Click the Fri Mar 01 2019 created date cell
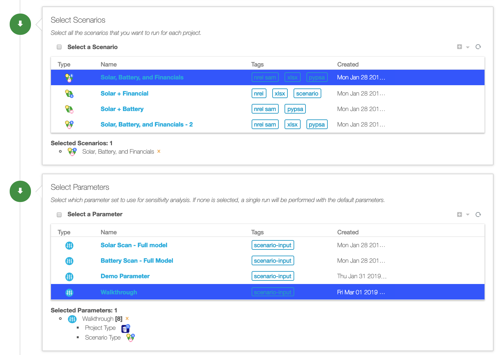Screen dimensions: 500x355 click(x=361, y=292)
